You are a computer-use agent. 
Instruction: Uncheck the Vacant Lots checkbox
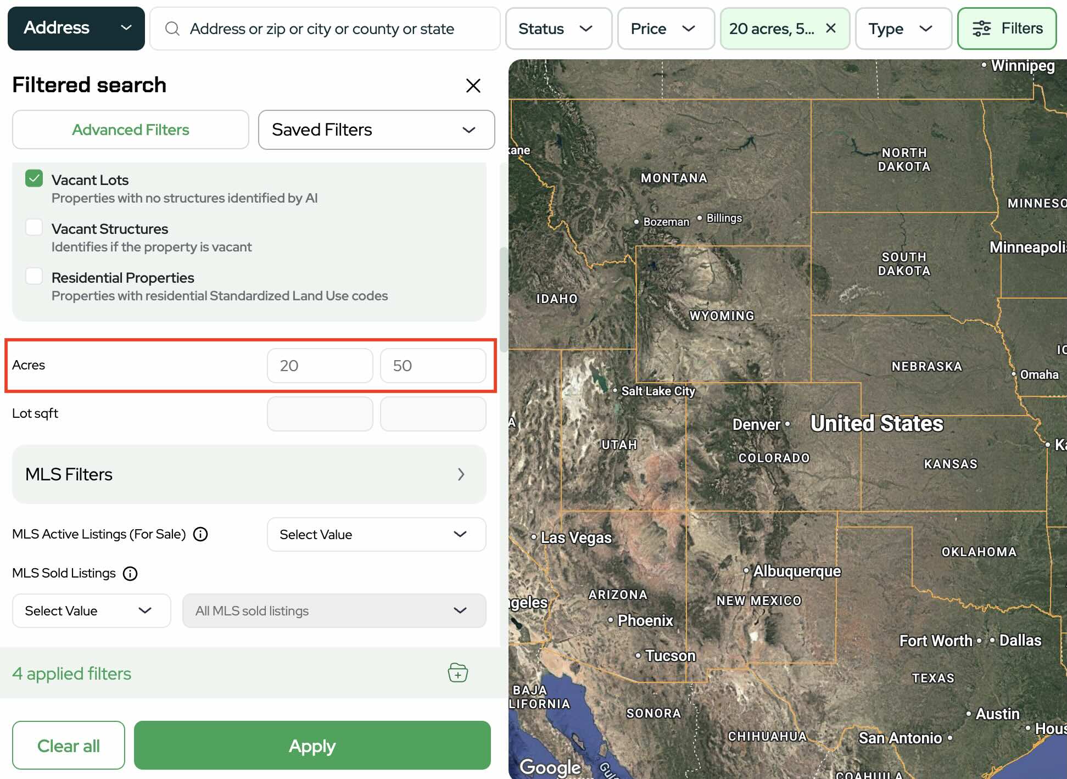[x=34, y=178]
